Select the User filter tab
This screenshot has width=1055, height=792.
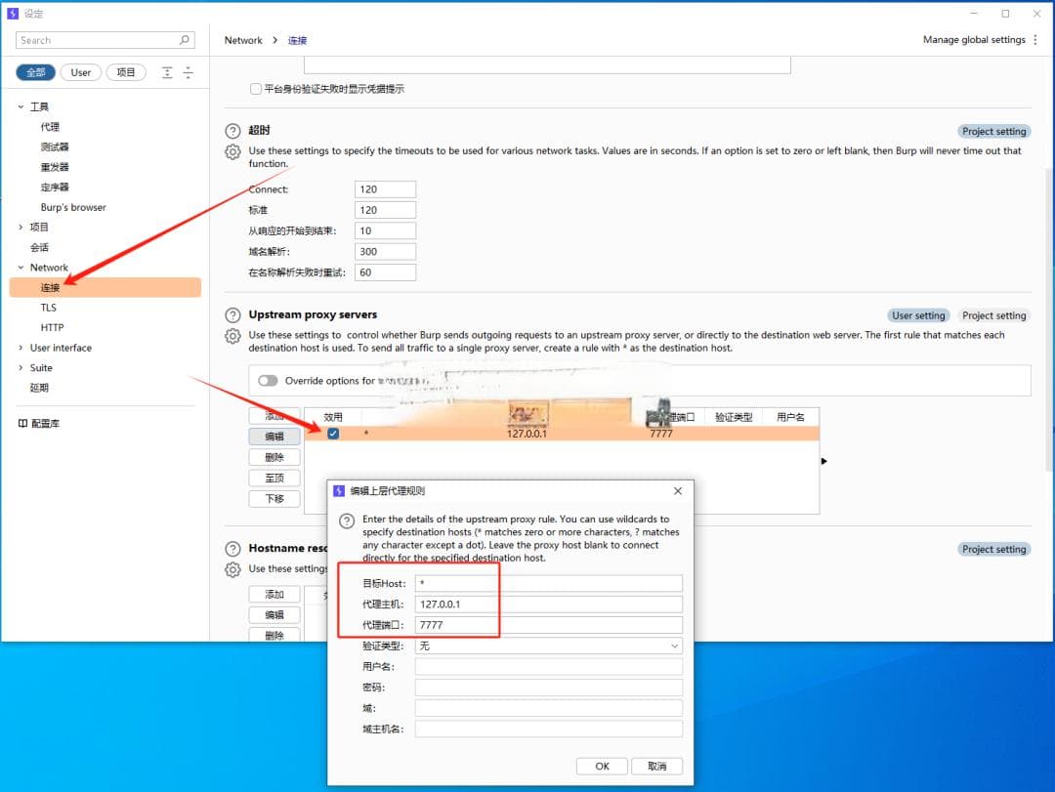click(x=81, y=72)
